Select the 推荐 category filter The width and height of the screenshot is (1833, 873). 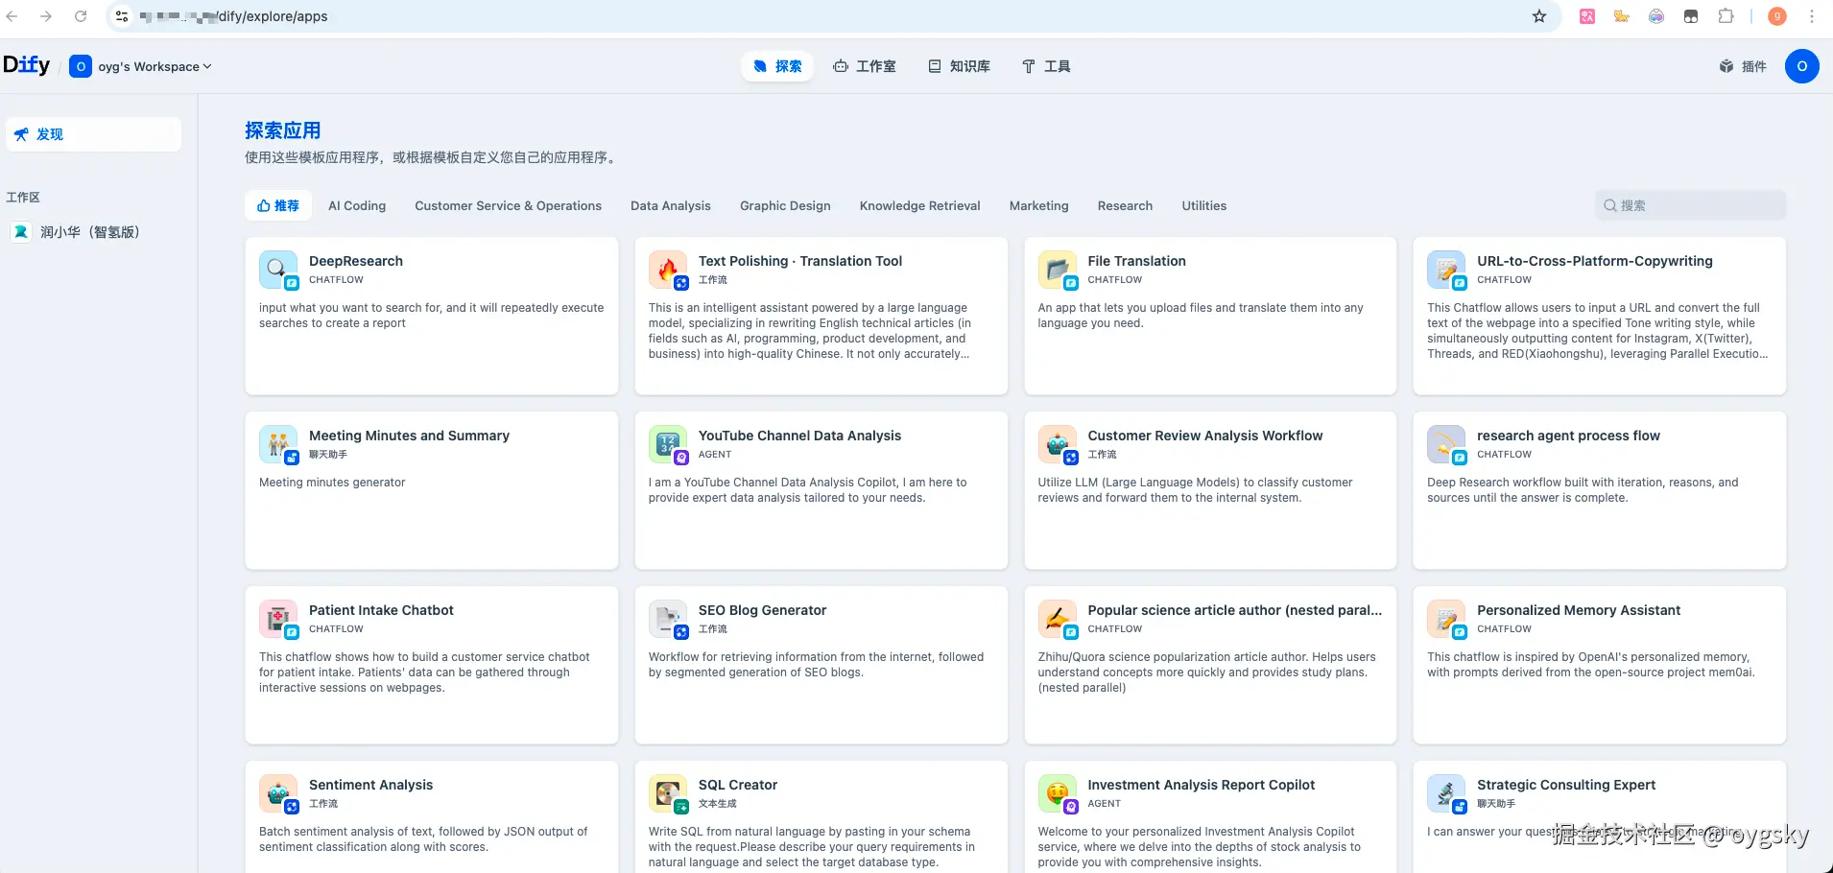click(x=278, y=205)
